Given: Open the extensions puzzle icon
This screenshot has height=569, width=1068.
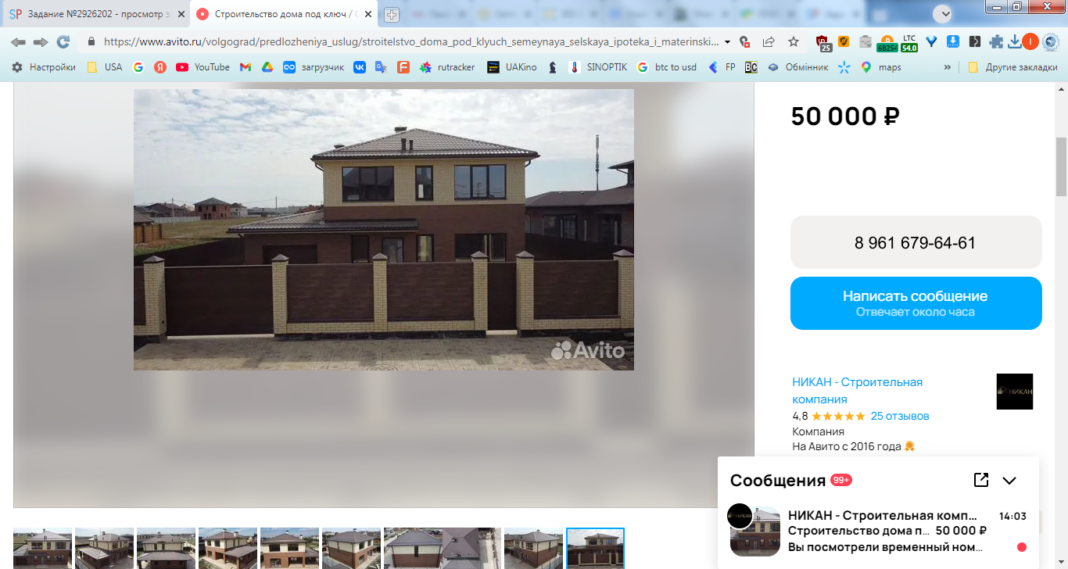Looking at the screenshot, I should pos(996,41).
